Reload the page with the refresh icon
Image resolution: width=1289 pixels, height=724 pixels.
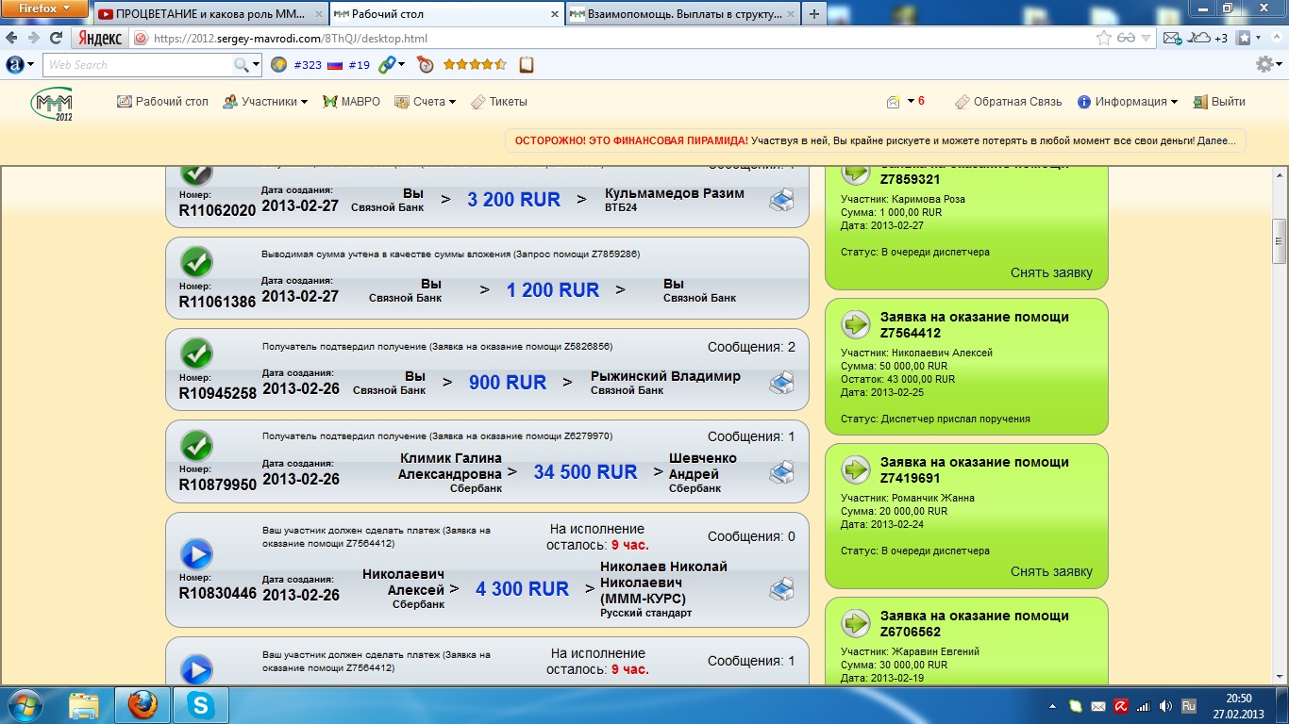tap(56, 38)
